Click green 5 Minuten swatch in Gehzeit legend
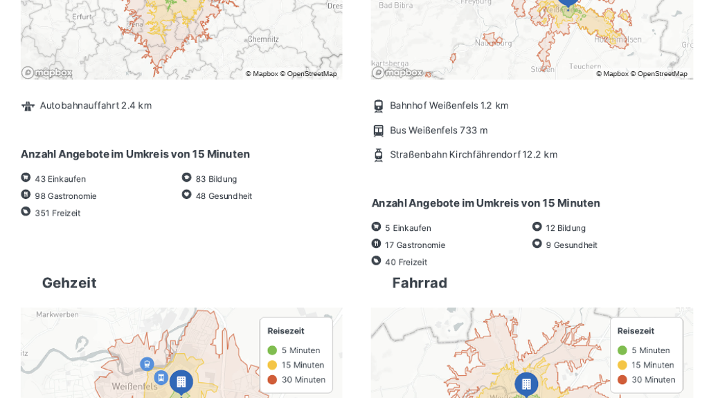This screenshot has width=709, height=398. (272, 350)
